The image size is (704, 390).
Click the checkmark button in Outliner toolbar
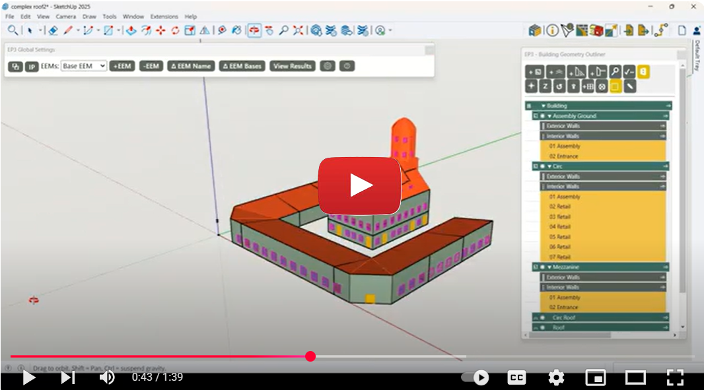pos(629,72)
